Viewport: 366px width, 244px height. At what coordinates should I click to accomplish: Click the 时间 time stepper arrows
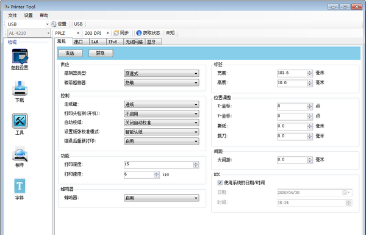[x=348, y=203]
